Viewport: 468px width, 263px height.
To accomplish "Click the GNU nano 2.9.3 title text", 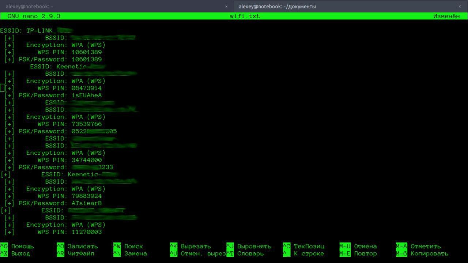I will tap(34, 16).
